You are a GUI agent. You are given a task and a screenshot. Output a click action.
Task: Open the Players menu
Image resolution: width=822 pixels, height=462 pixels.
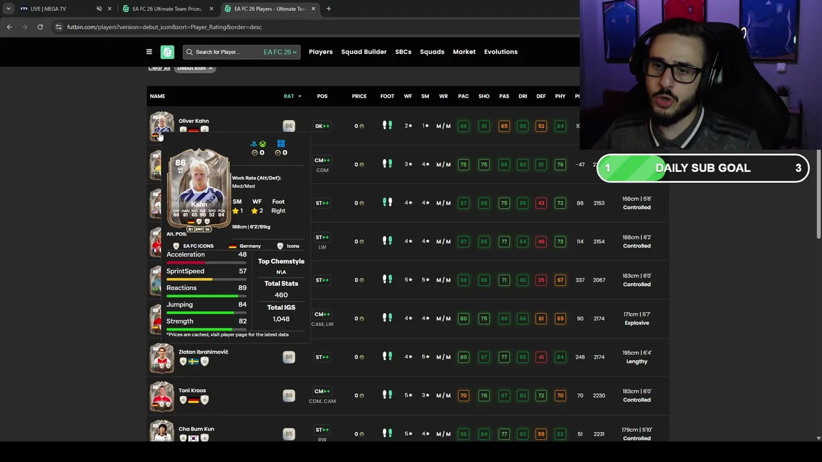coord(320,52)
